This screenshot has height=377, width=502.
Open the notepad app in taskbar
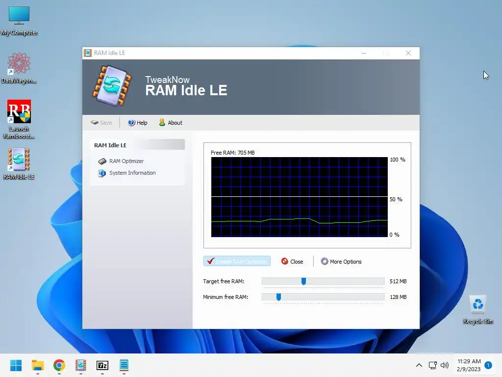click(x=124, y=365)
